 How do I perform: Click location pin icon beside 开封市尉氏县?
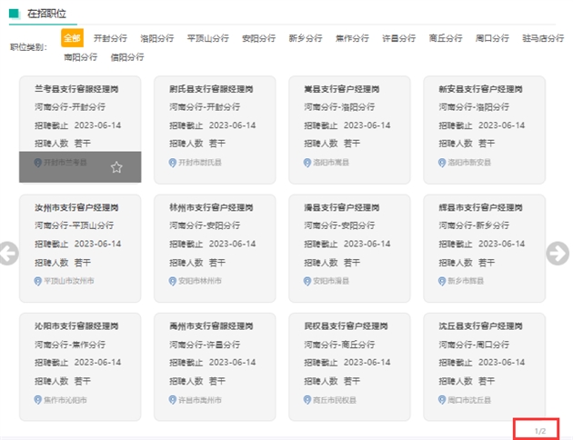(173, 163)
